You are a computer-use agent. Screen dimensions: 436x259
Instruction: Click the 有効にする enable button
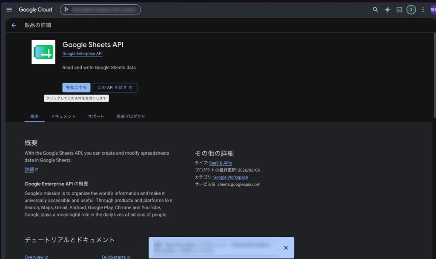76,87
